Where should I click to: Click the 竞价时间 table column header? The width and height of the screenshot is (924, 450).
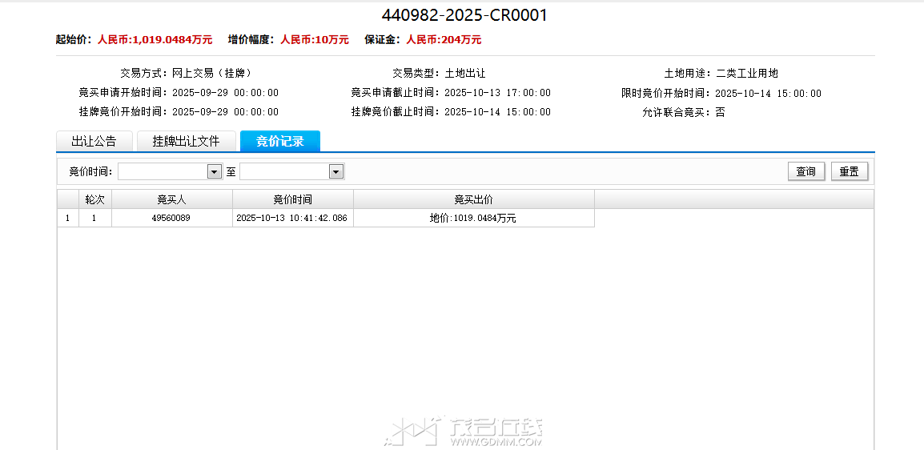(x=292, y=199)
